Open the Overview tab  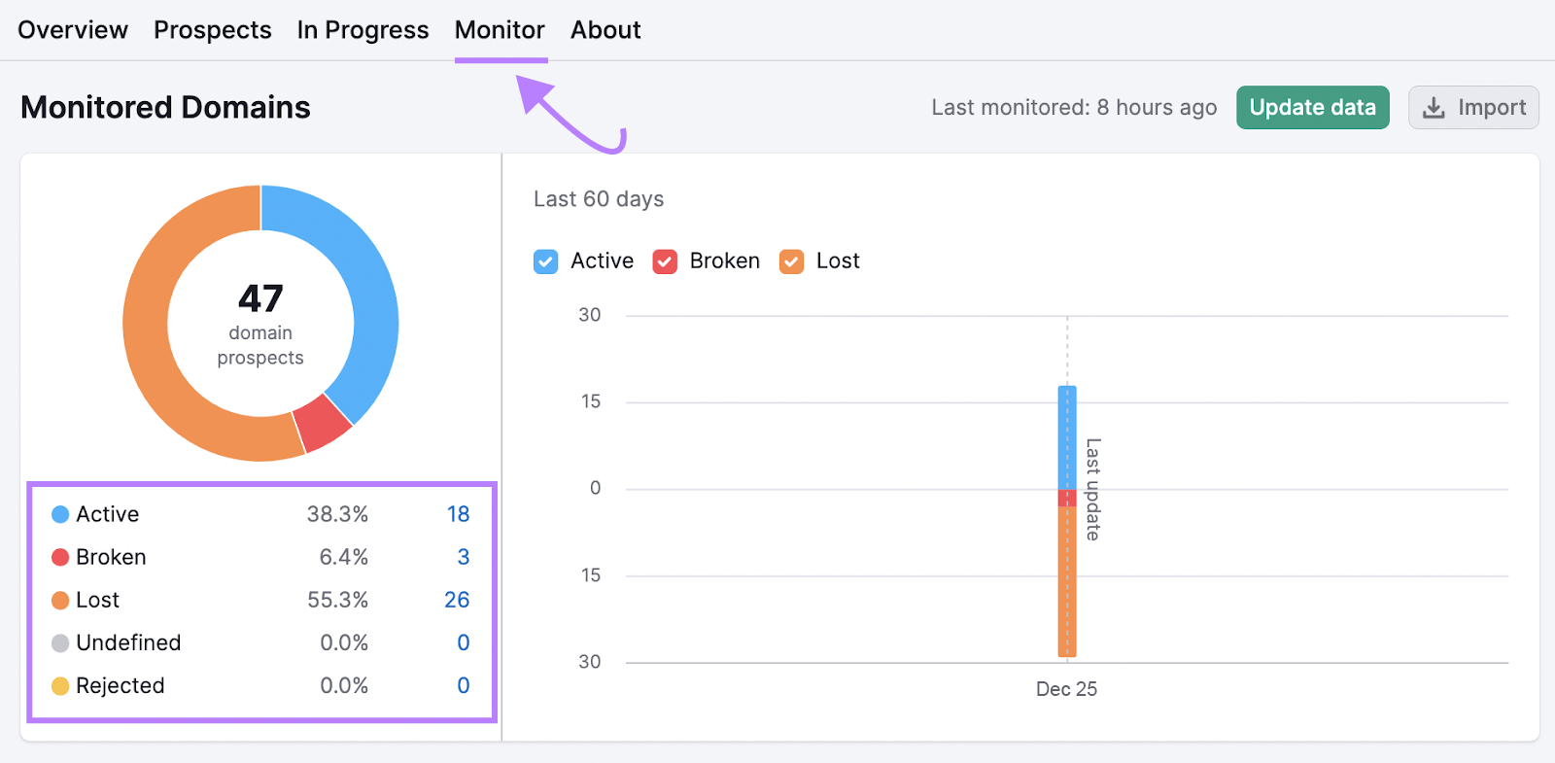point(73,30)
